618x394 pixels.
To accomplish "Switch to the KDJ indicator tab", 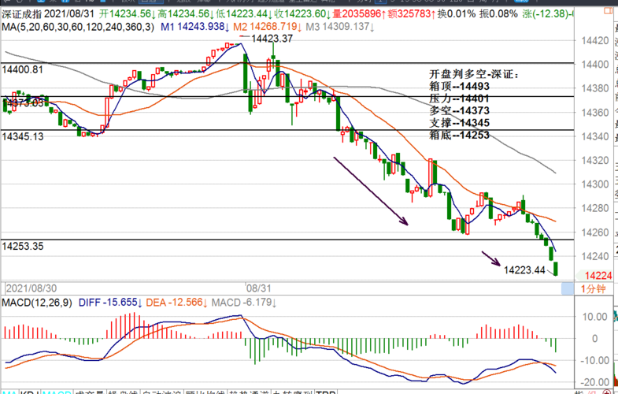I will pyautogui.click(x=29, y=392).
